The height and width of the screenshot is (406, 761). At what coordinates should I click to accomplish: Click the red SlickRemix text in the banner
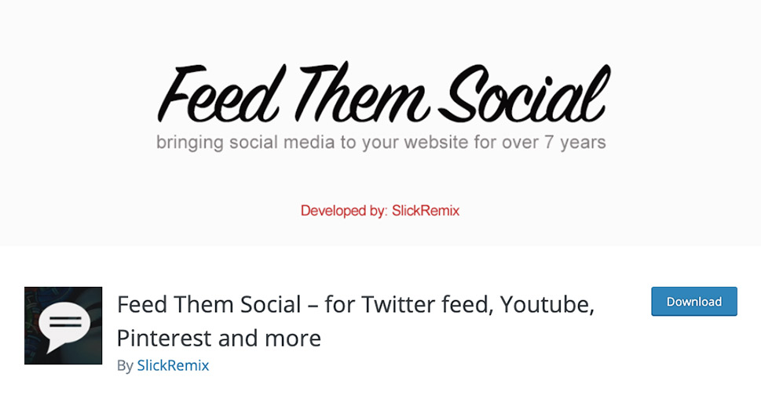click(426, 211)
